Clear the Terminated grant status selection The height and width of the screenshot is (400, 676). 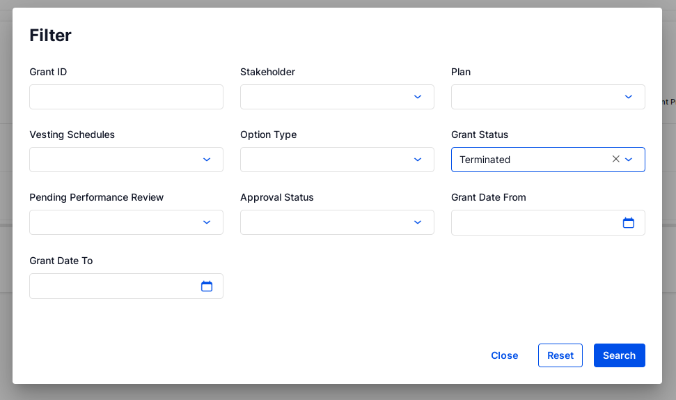pos(615,159)
